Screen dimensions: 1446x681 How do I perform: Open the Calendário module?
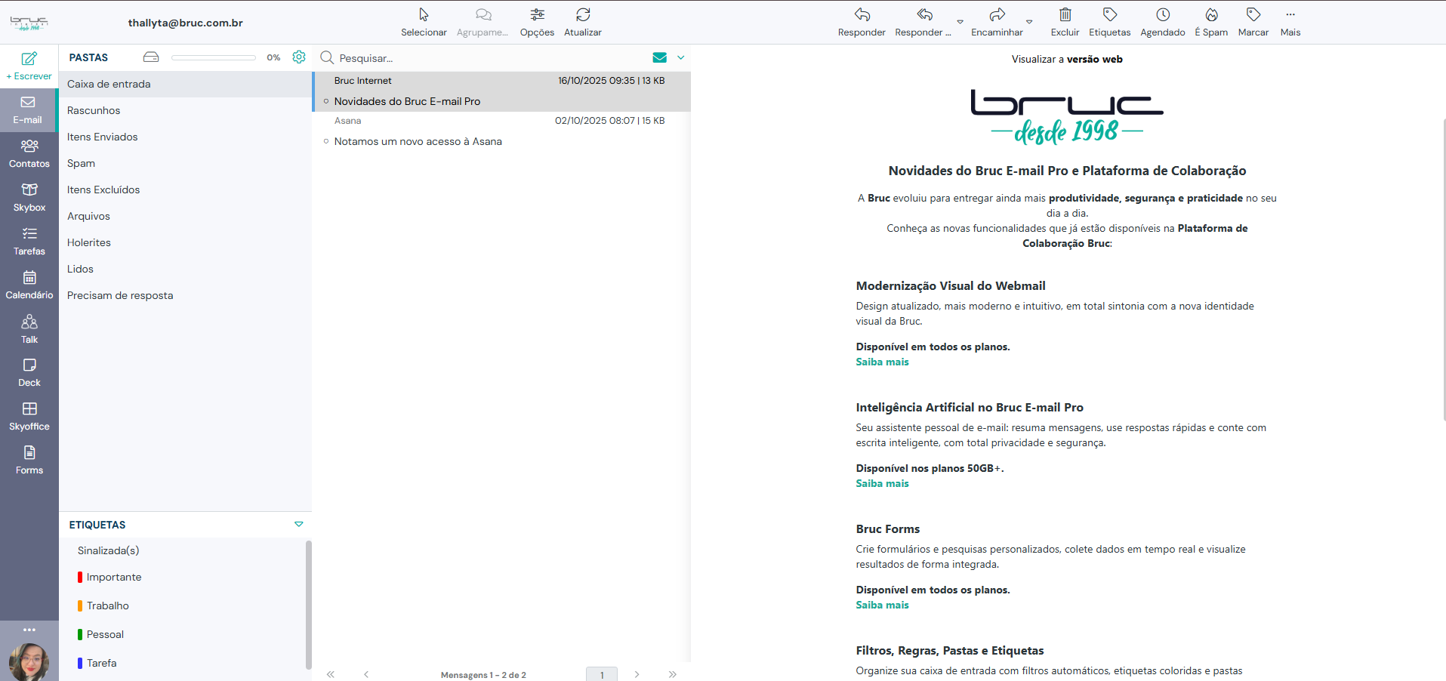[29, 278]
